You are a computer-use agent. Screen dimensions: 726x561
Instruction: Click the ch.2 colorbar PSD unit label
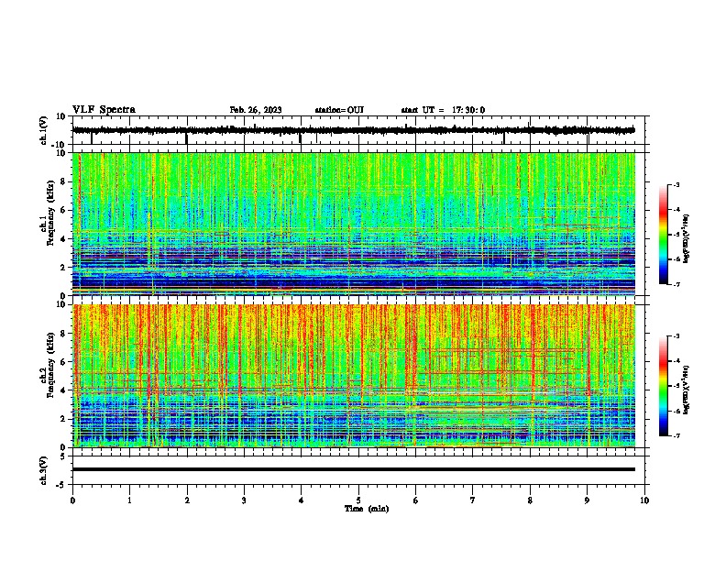[x=687, y=390]
